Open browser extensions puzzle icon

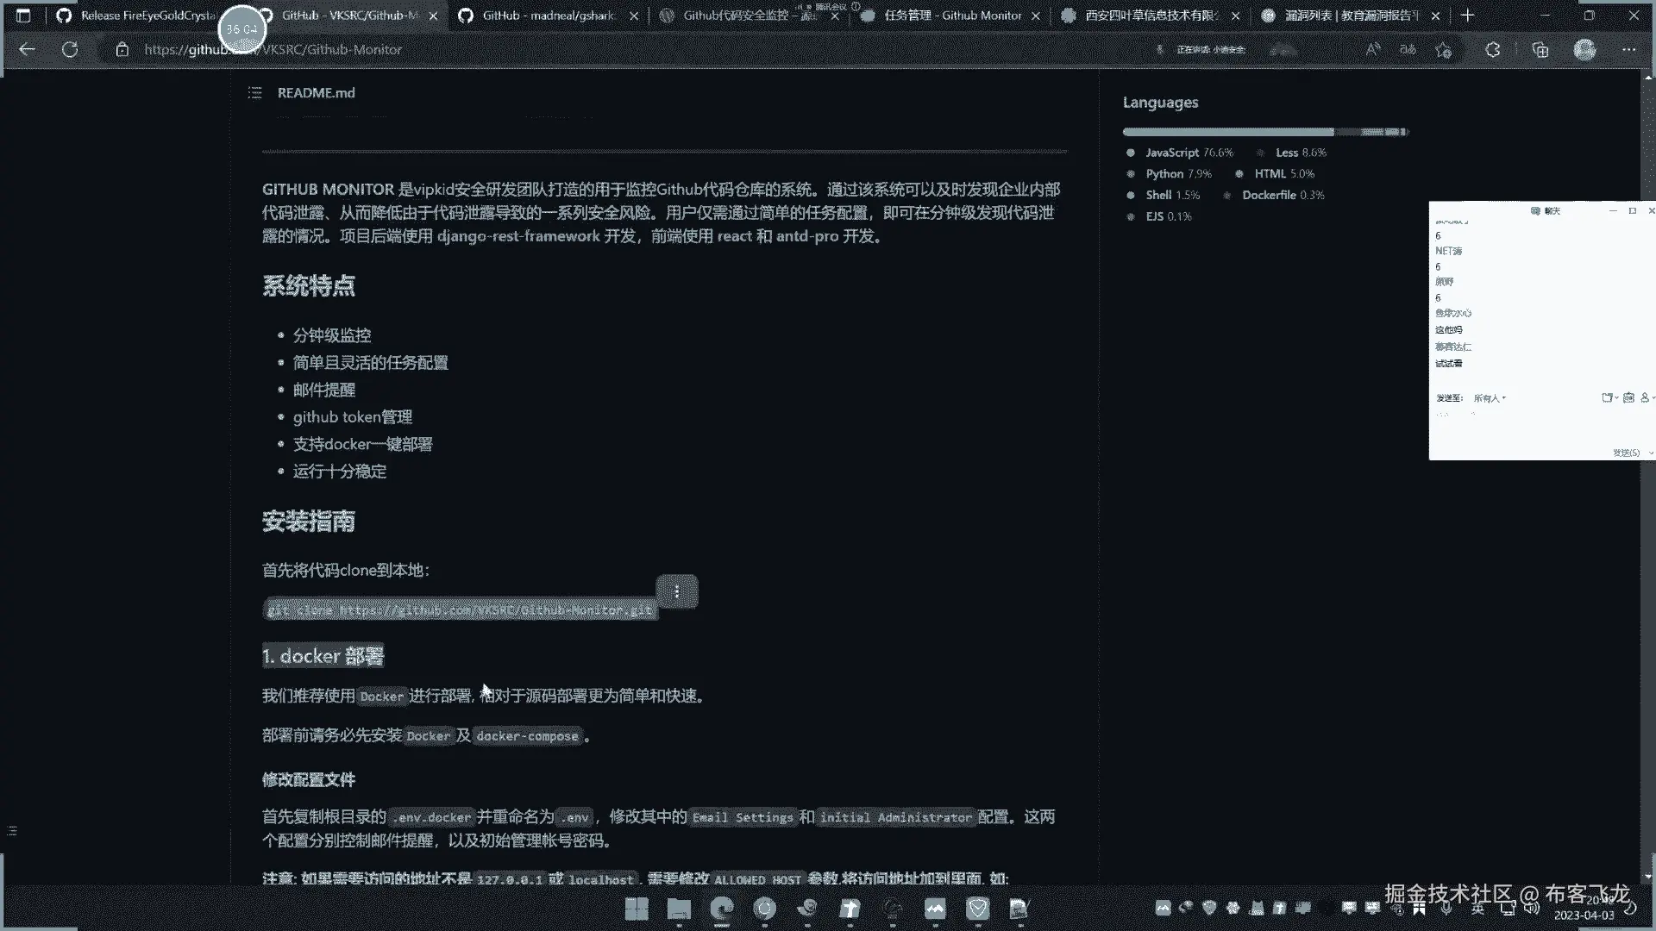click(1493, 50)
